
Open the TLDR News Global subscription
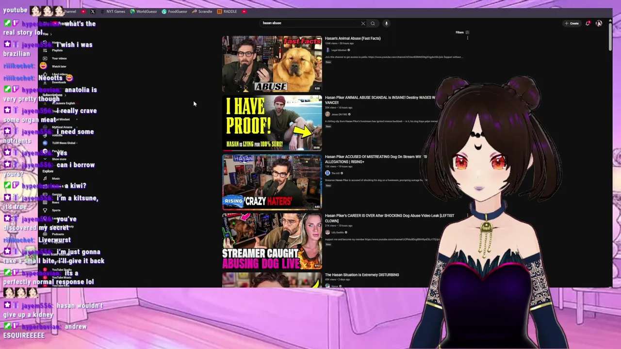(60, 143)
